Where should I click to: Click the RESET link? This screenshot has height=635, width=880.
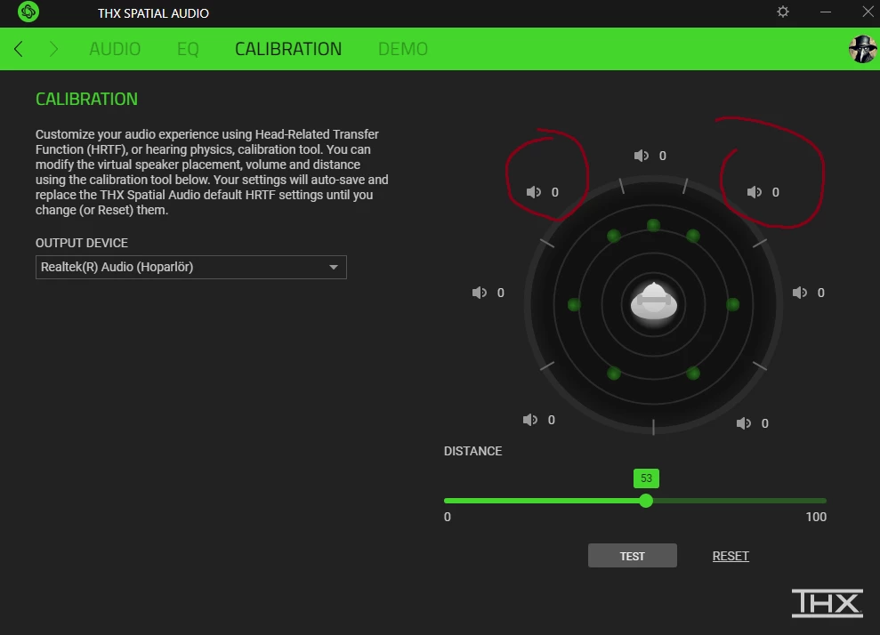click(x=731, y=556)
